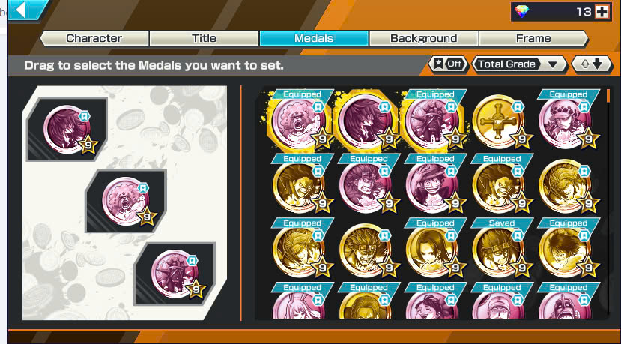Go back using the arrow icon
Screen dimensions: 621x344
pyautogui.click(x=20, y=10)
